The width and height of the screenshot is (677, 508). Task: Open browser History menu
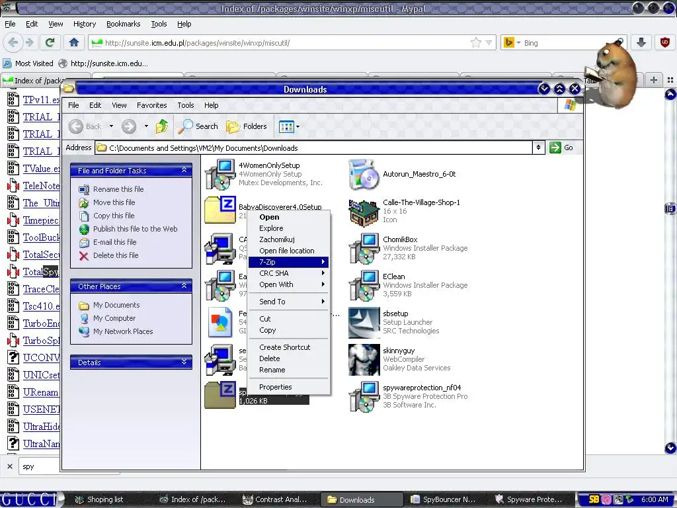point(85,24)
